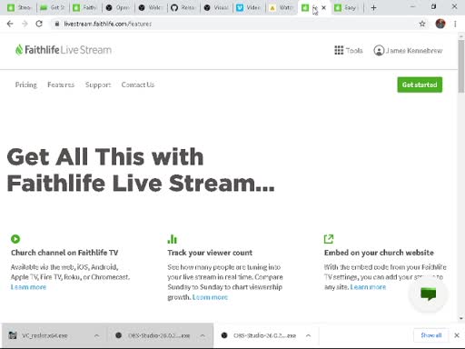The height and width of the screenshot is (349, 465).
Task: Click the scrollbar down arrow
Action: pyautogui.click(x=461, y=318)
